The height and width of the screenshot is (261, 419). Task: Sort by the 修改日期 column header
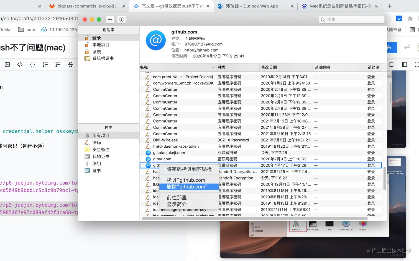coord(286,67)
